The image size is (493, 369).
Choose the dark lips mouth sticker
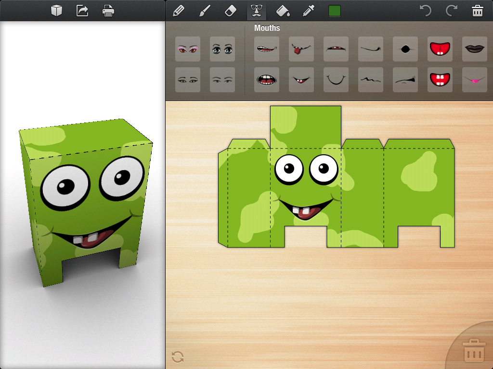pos(475,49)
